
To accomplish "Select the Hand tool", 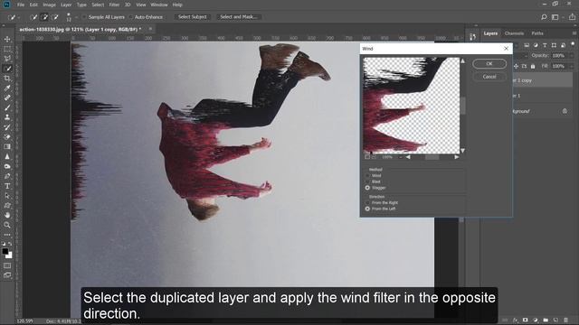I will coord(7,215).
